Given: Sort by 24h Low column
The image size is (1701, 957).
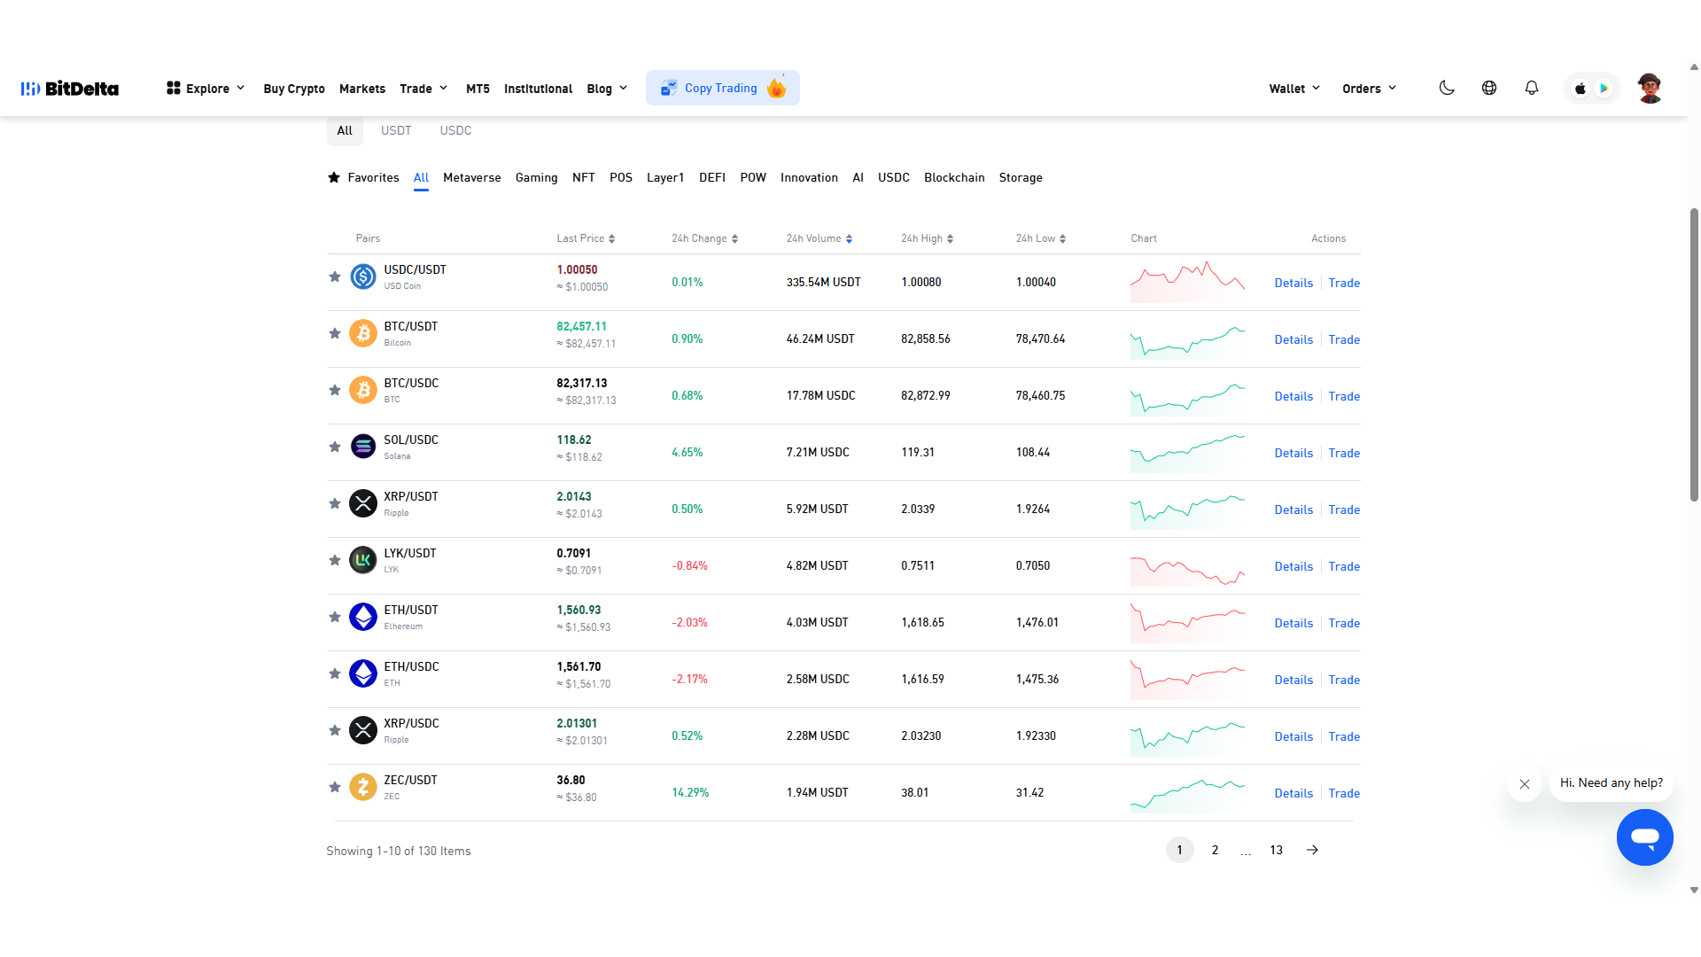Looking at the screenshot, I should point(1041,238).
